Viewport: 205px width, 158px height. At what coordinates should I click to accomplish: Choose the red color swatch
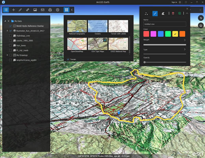coord(146,34)
